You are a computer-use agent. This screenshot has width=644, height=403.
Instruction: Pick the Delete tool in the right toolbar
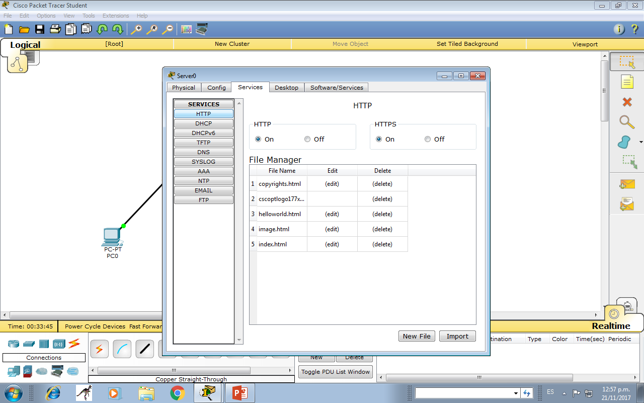626,101
